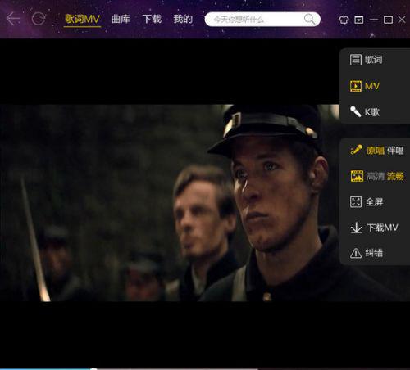This screenshot has height=370, width=410.
Task: Click the K歌 microphone icon
Action: tap(356, 111)
